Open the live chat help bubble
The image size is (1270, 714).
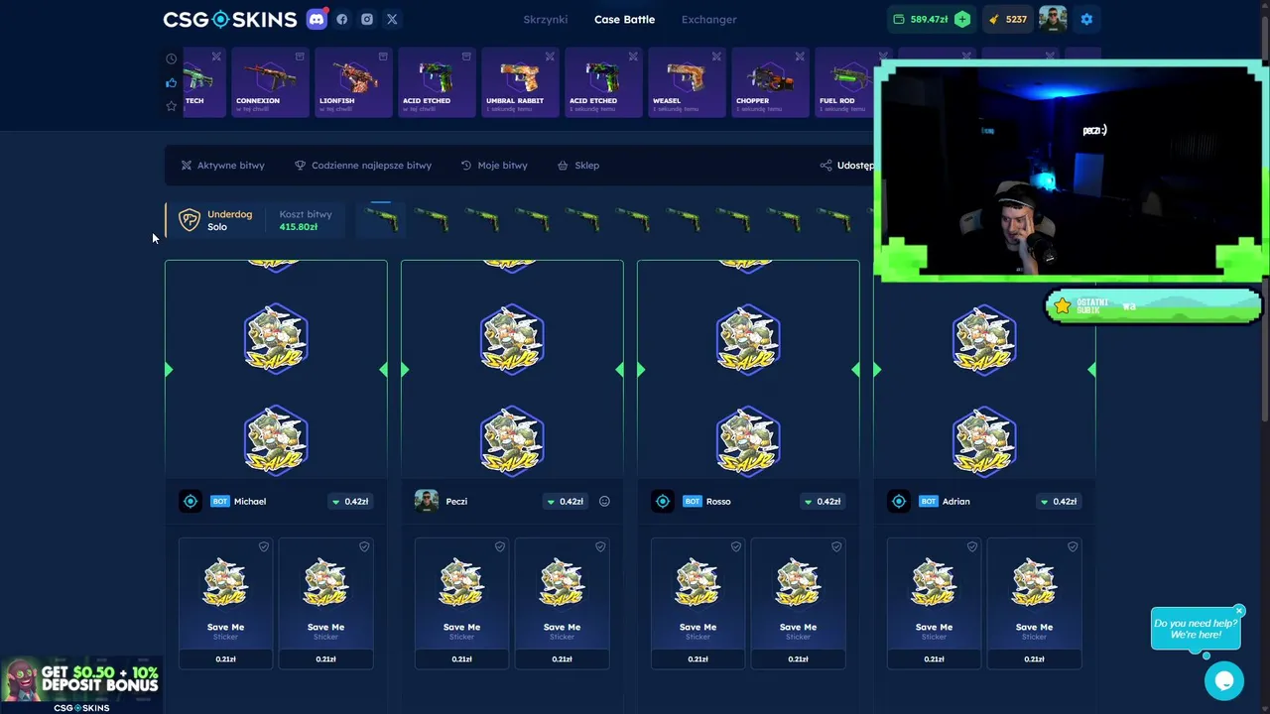coord(1224,681)
